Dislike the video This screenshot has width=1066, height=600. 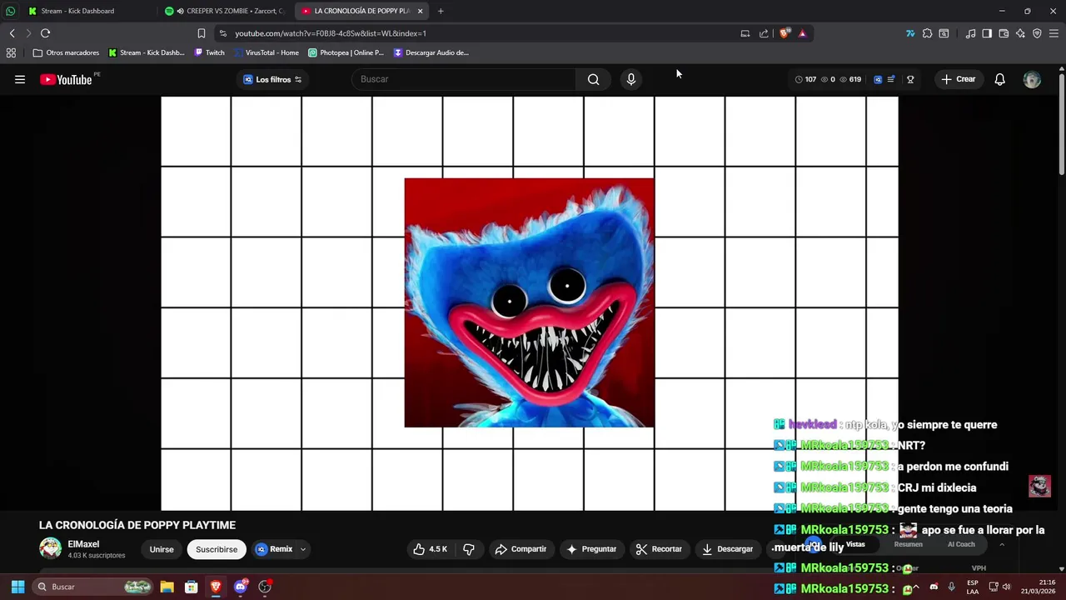click(x=469, y=549)
